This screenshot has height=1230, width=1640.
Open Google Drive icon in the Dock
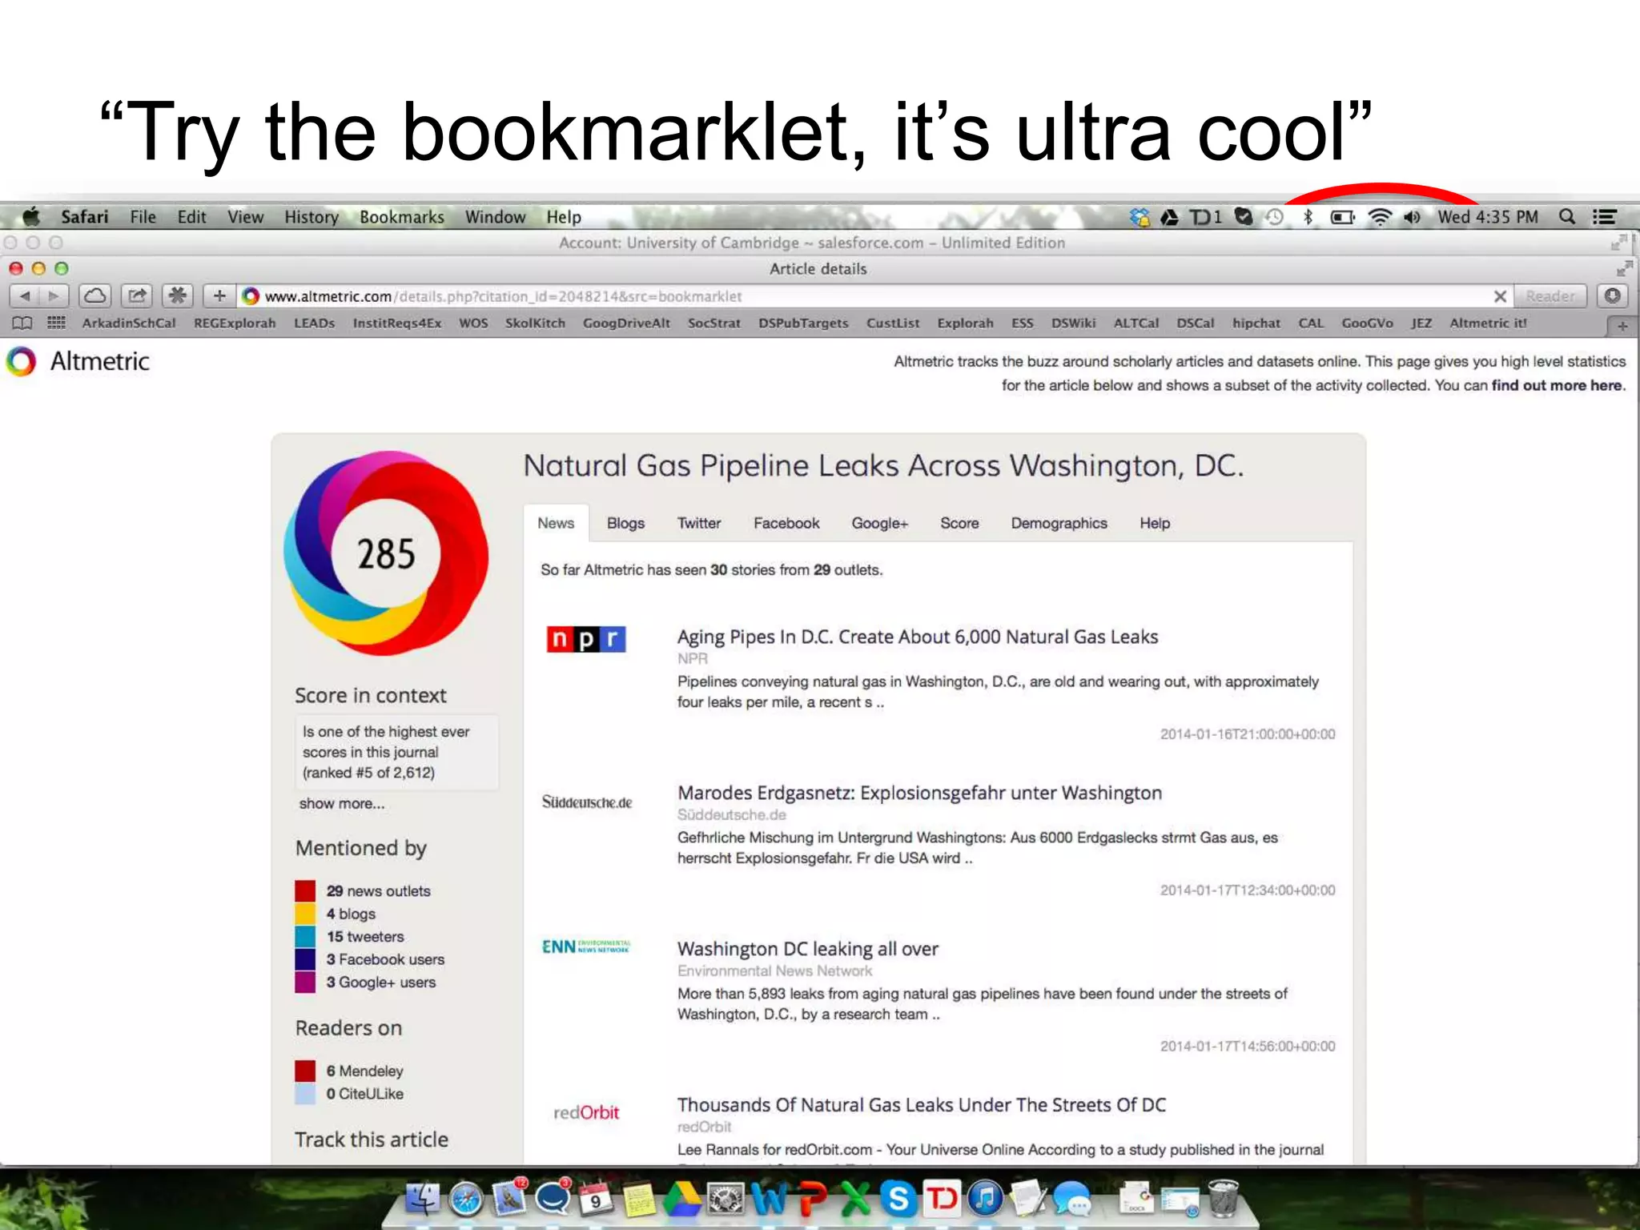682,1199
